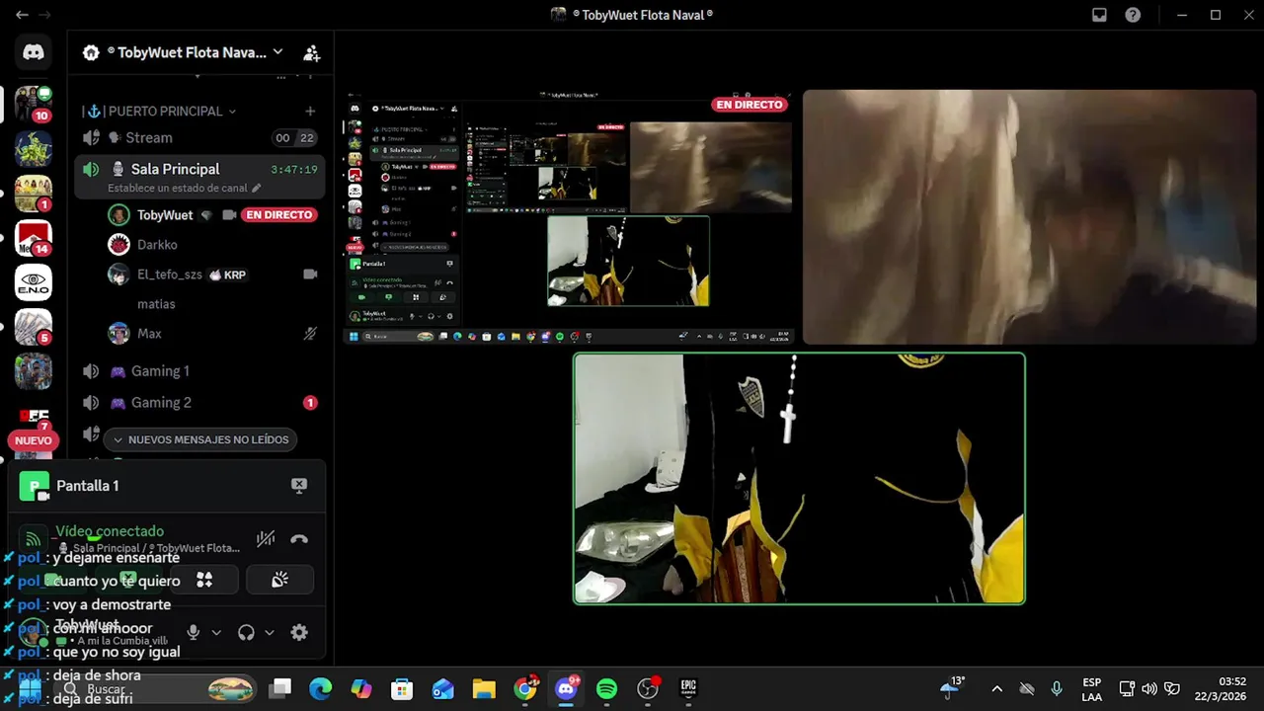Open Discord direct messages home icon
The image size is (1264, 711).
pyautogui.click(x=34, y=52)
